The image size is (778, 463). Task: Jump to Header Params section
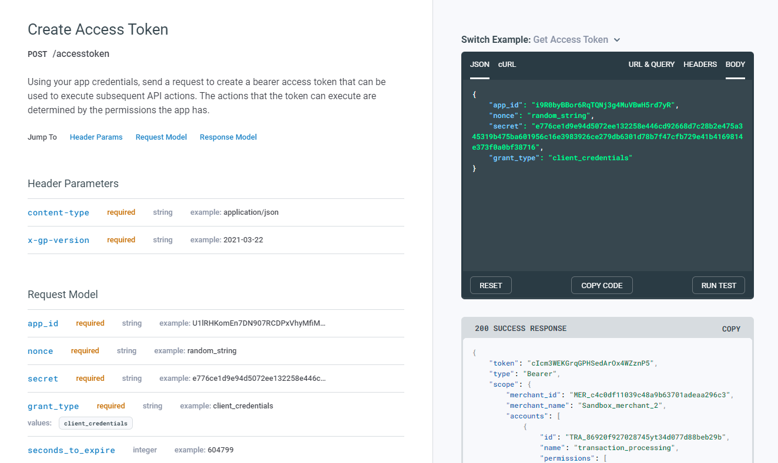(x=96, y=137)
